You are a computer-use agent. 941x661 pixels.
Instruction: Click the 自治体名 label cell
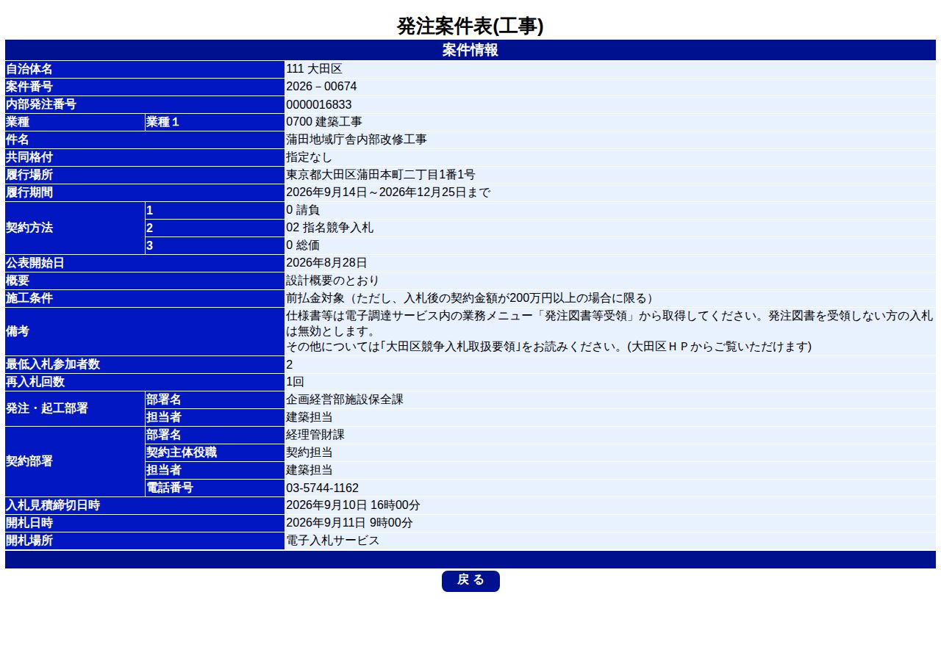click(x=145, y=69)
